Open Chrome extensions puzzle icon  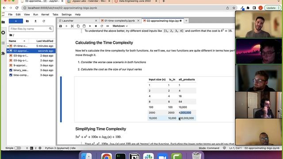(x=248, y=8)
